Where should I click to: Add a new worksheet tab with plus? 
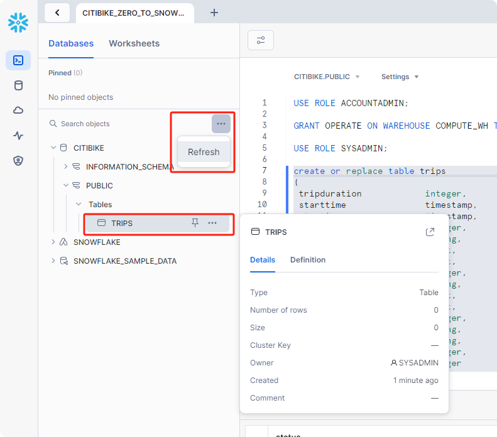214,13
